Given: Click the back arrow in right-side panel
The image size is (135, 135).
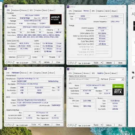Looking at the screenshot, I should (131, 8).
